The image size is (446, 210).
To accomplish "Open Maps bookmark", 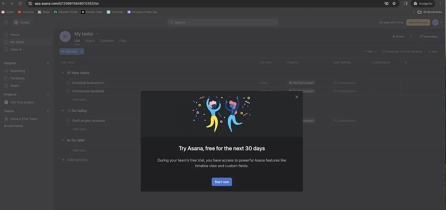I will [x=44, y=12].
